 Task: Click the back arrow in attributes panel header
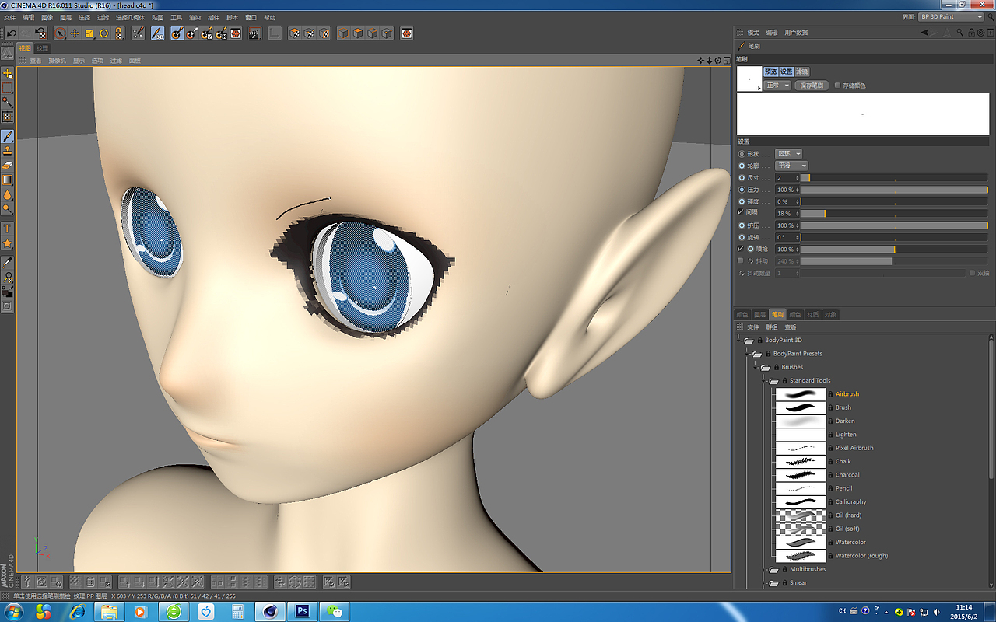pyautogui.click(x=924, y=33)
